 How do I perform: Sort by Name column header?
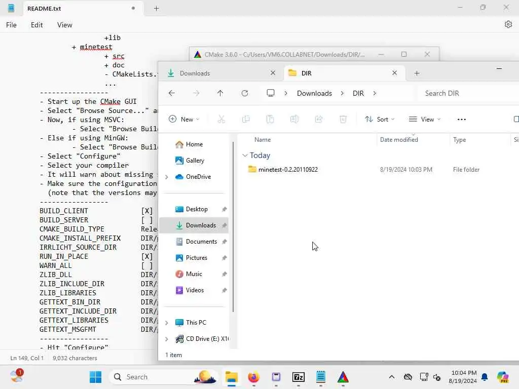(263, 140)
